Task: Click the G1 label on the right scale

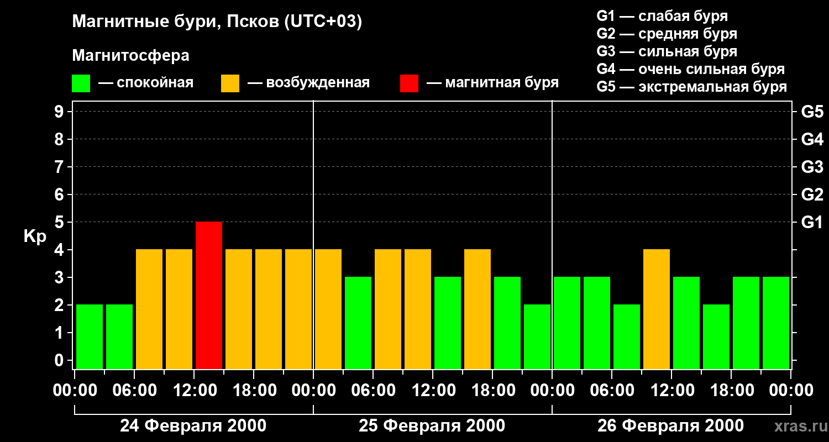Action: pos(812,222)
